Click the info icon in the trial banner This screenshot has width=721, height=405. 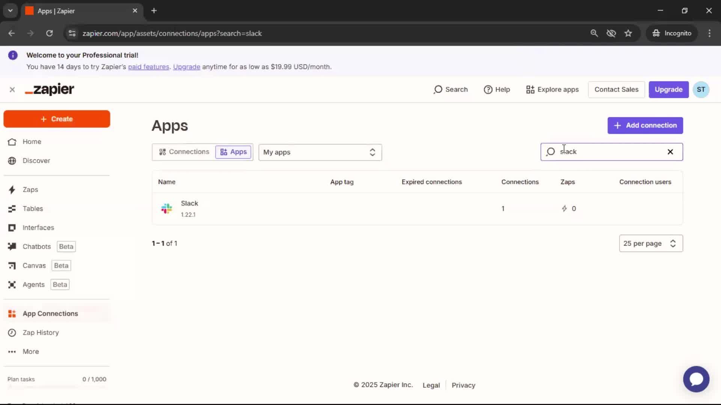point(13,55)
